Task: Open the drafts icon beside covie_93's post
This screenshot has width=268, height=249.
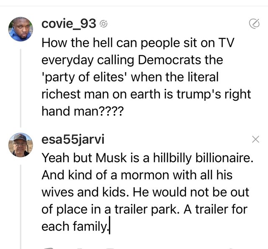Action: pyautogui.click(x=254, y=25)
